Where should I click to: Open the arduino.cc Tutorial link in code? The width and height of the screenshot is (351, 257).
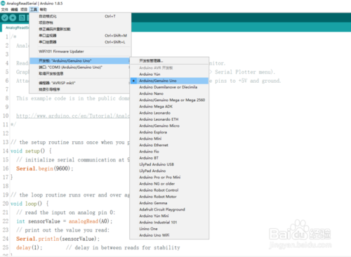tap(72, 116)
